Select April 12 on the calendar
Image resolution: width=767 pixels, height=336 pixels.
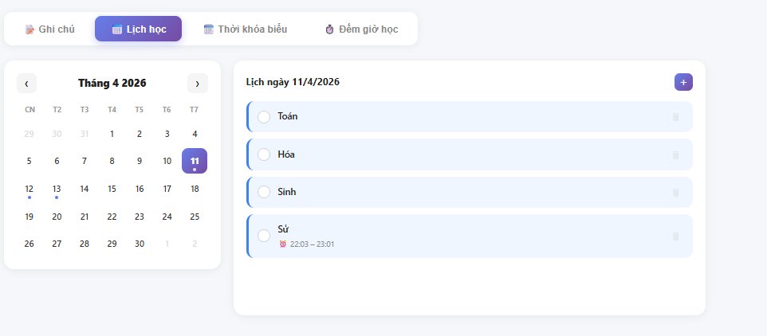tap(29, 189)
